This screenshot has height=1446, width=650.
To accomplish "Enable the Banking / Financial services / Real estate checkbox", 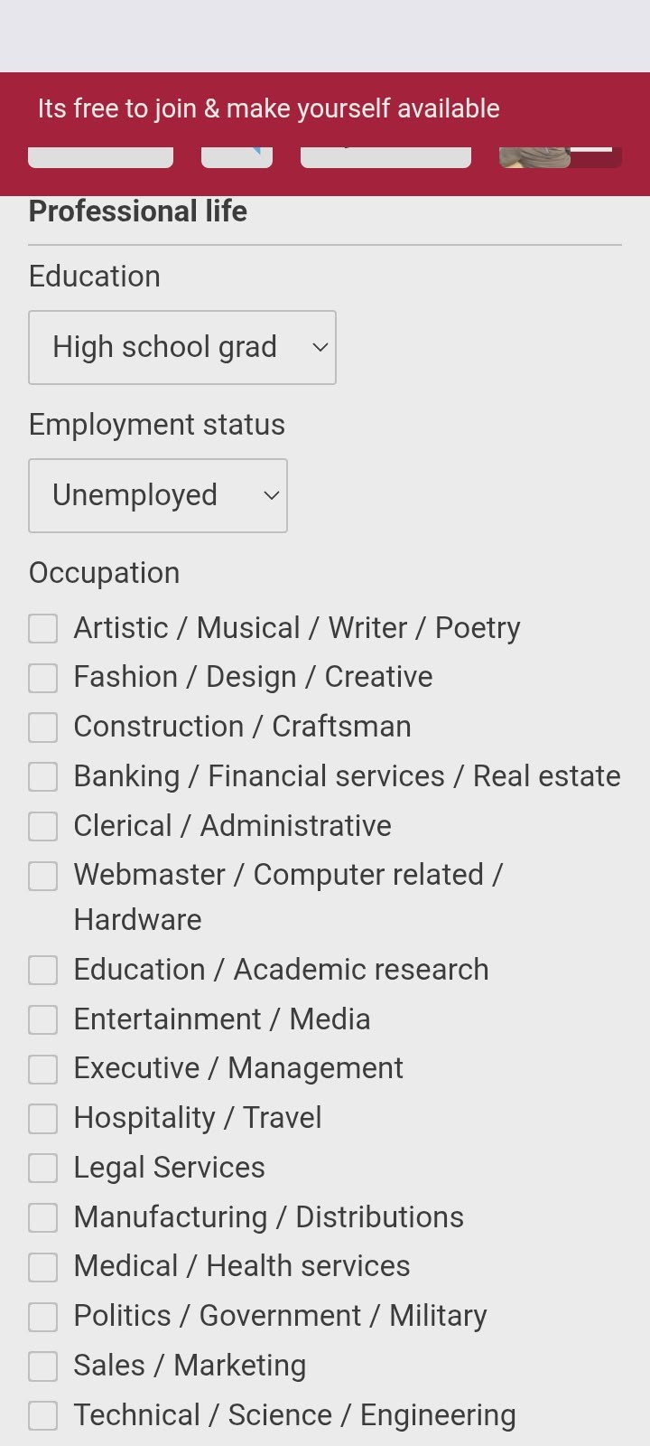I will point(43,776).
